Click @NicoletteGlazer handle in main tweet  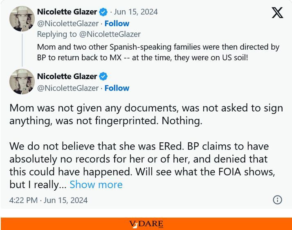68,88
